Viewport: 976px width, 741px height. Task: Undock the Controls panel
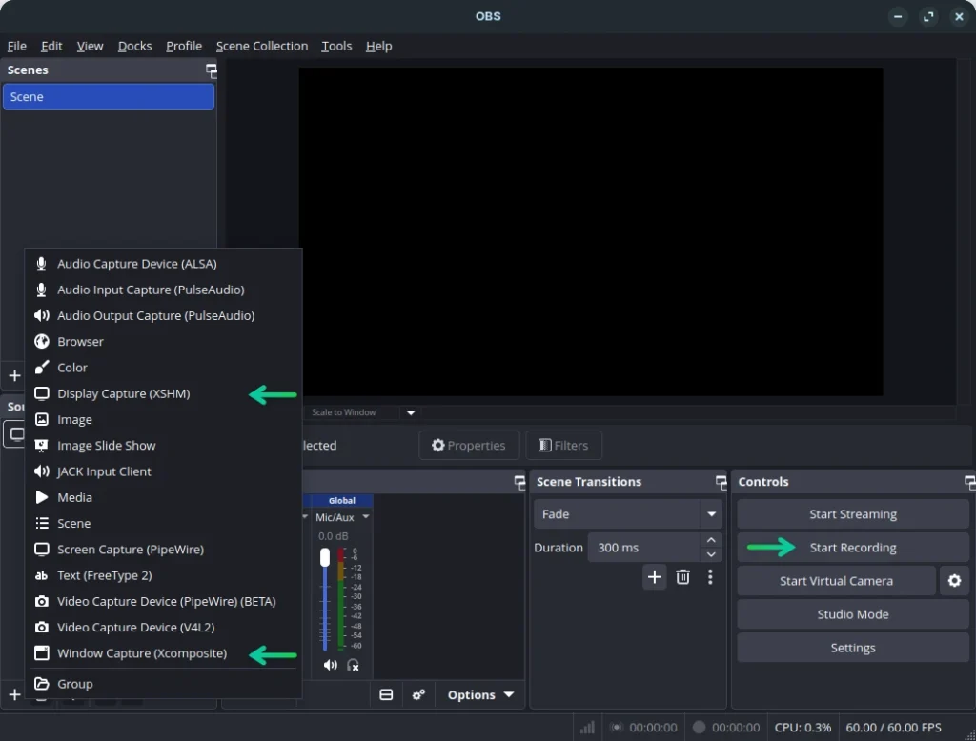click(969, 482)
